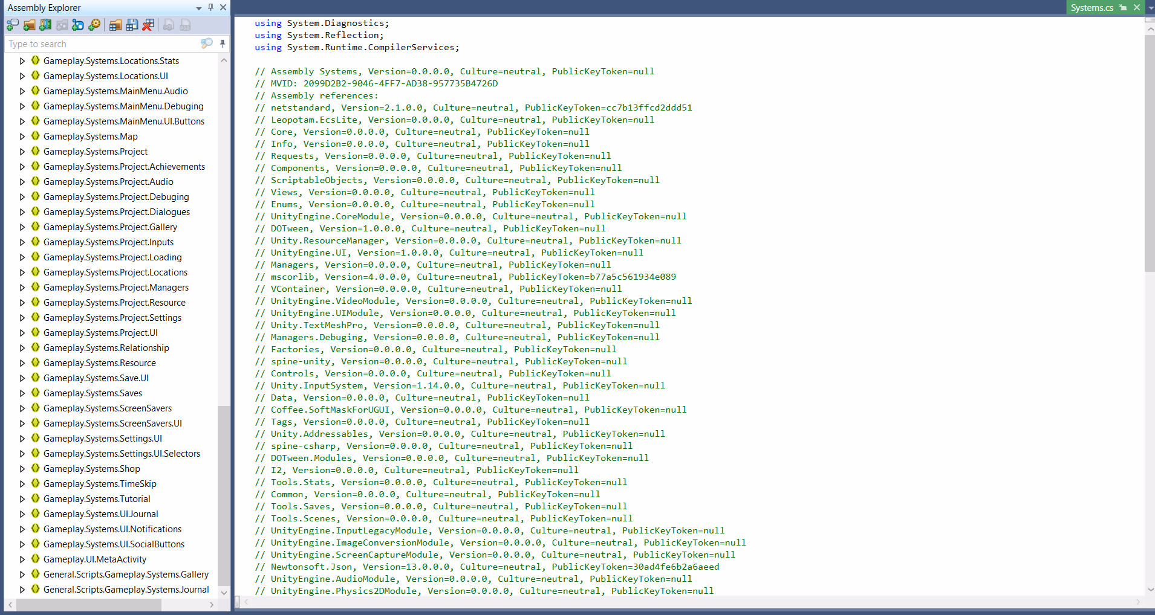
Task: Toggle keep-open pin on Systems.cs tab
Action: point(1123,8)
